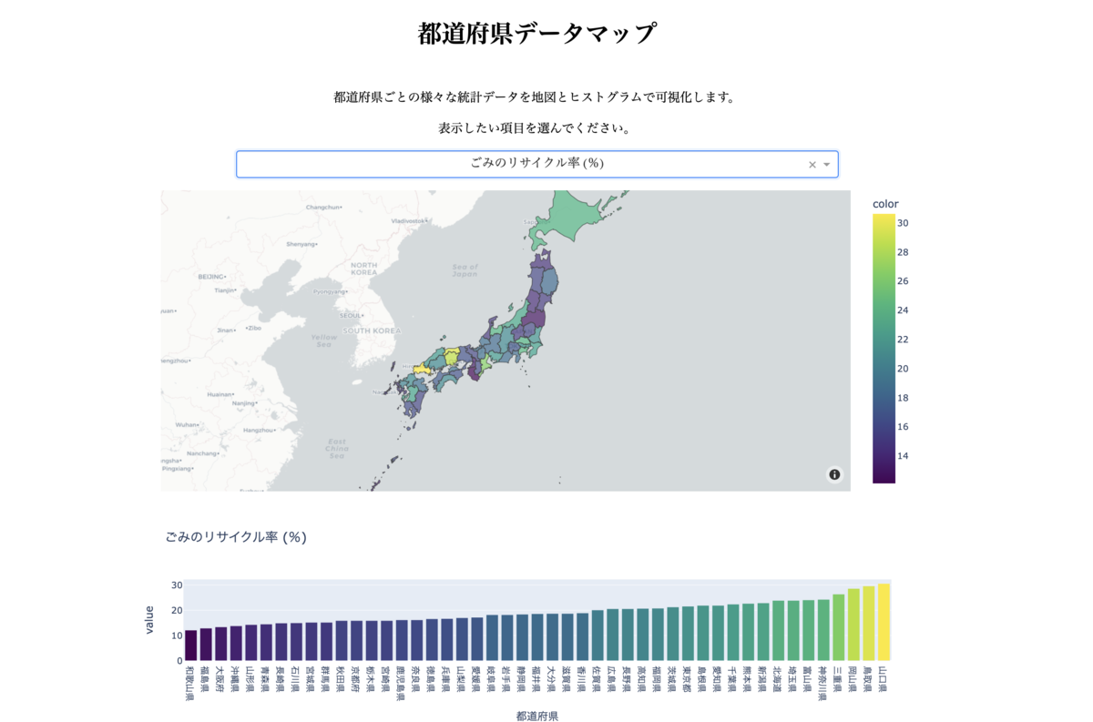1093x722 pixels.
Task: Click the BEIJING label on the map
Action: (x=211, y=276)
